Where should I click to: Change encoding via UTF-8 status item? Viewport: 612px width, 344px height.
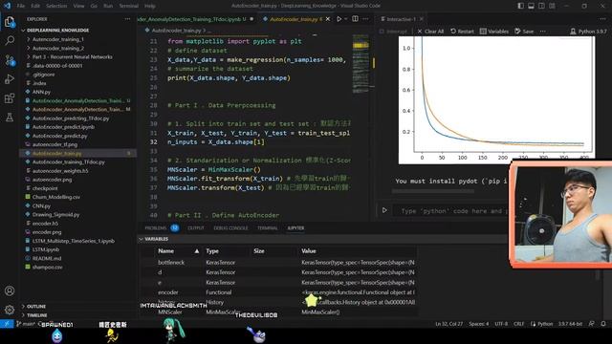coord(501,324)
